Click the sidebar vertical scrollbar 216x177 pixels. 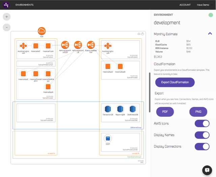150,91
